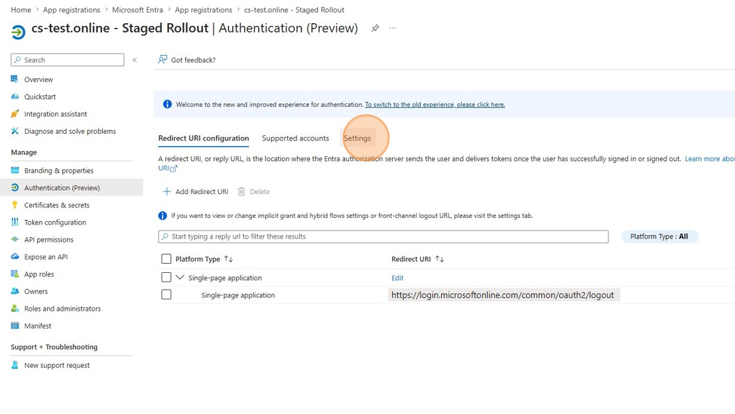Click the Quickstart cloud icon
This screenshot has width=735, height=414.
(15, 97)
